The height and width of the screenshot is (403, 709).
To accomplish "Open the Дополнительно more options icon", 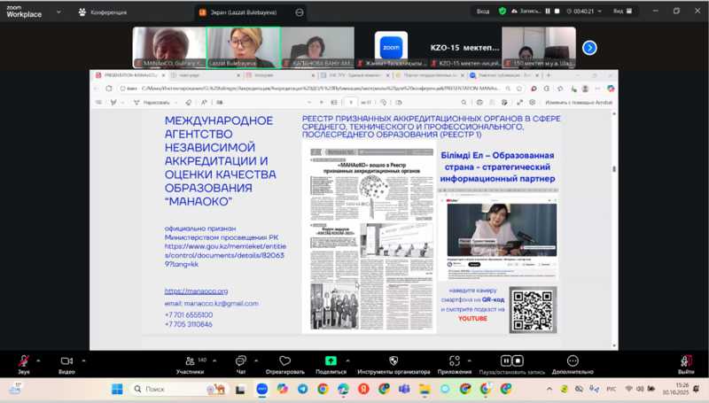I will tap(573, 361).
